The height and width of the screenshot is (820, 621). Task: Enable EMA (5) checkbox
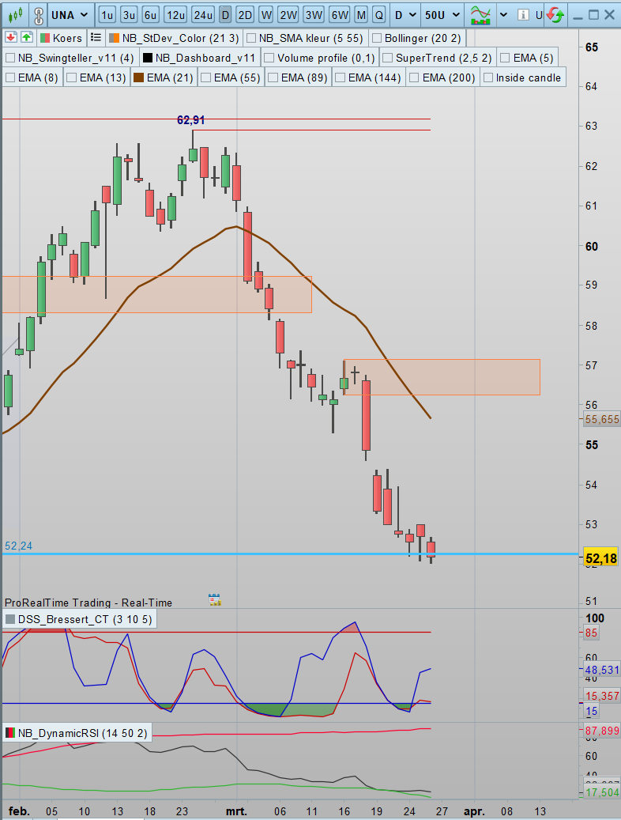click(505, 58)
